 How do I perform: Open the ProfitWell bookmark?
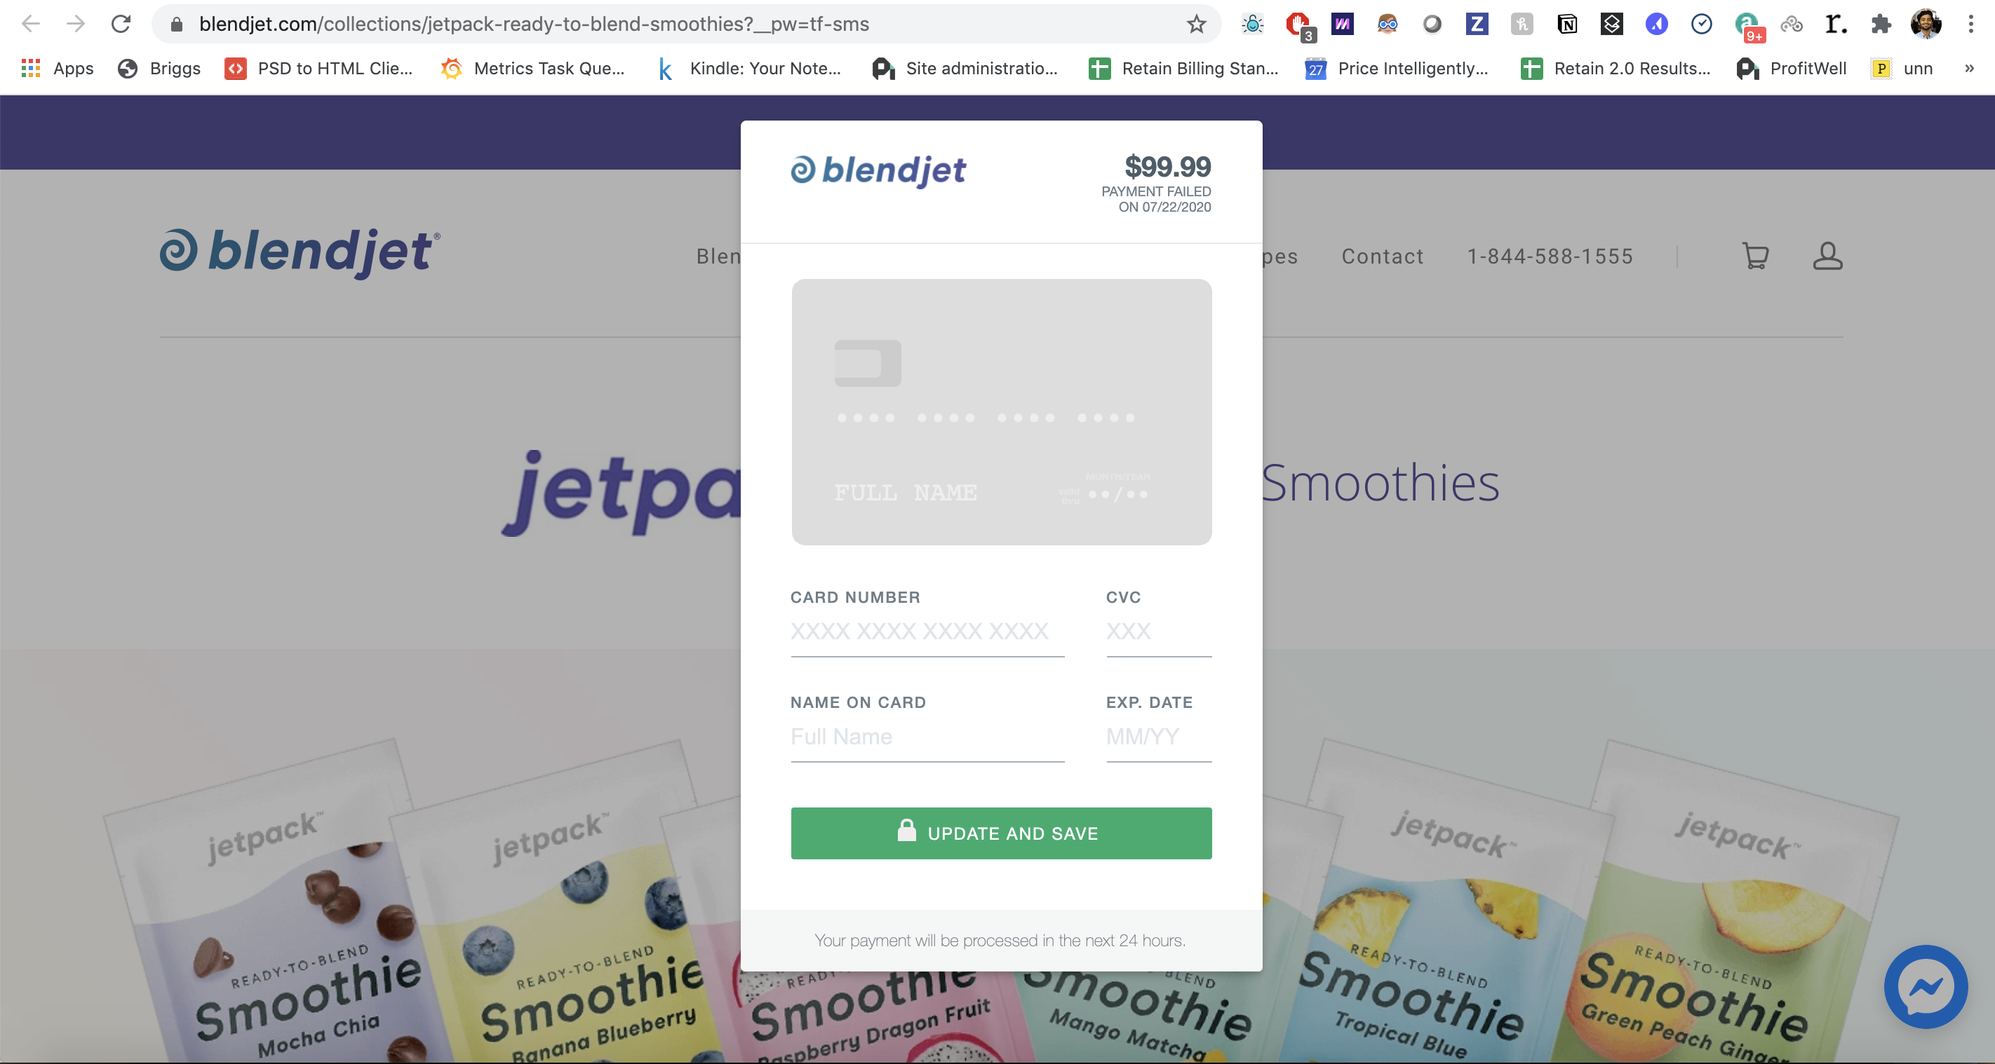(x=1791, y=68)
